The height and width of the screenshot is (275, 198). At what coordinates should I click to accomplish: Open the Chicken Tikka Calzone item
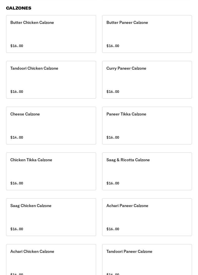tap(51, 171)
